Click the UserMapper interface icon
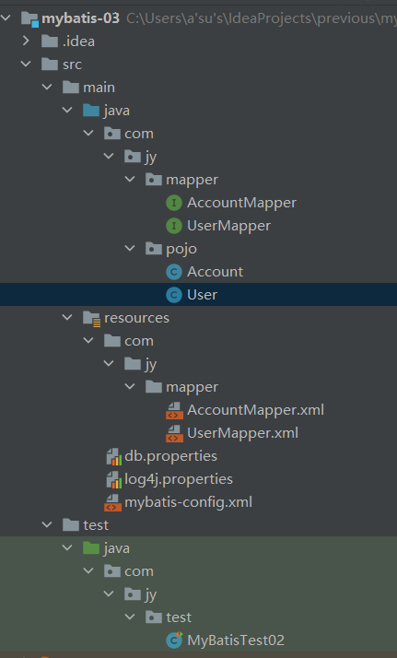 point(174,226)
